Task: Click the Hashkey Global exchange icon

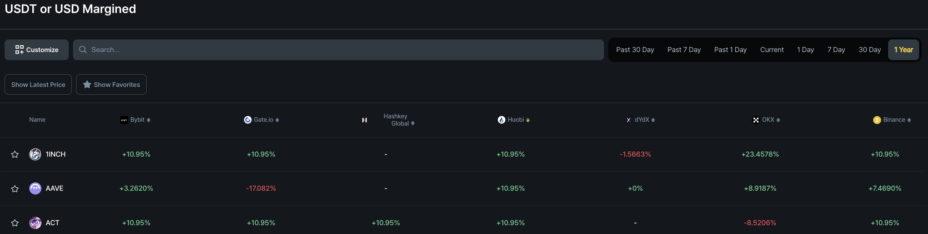Action: [x=364, y=119]
